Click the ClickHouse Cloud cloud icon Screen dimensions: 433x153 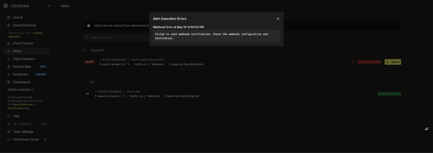pyautogui.click(x=8, y=139)
